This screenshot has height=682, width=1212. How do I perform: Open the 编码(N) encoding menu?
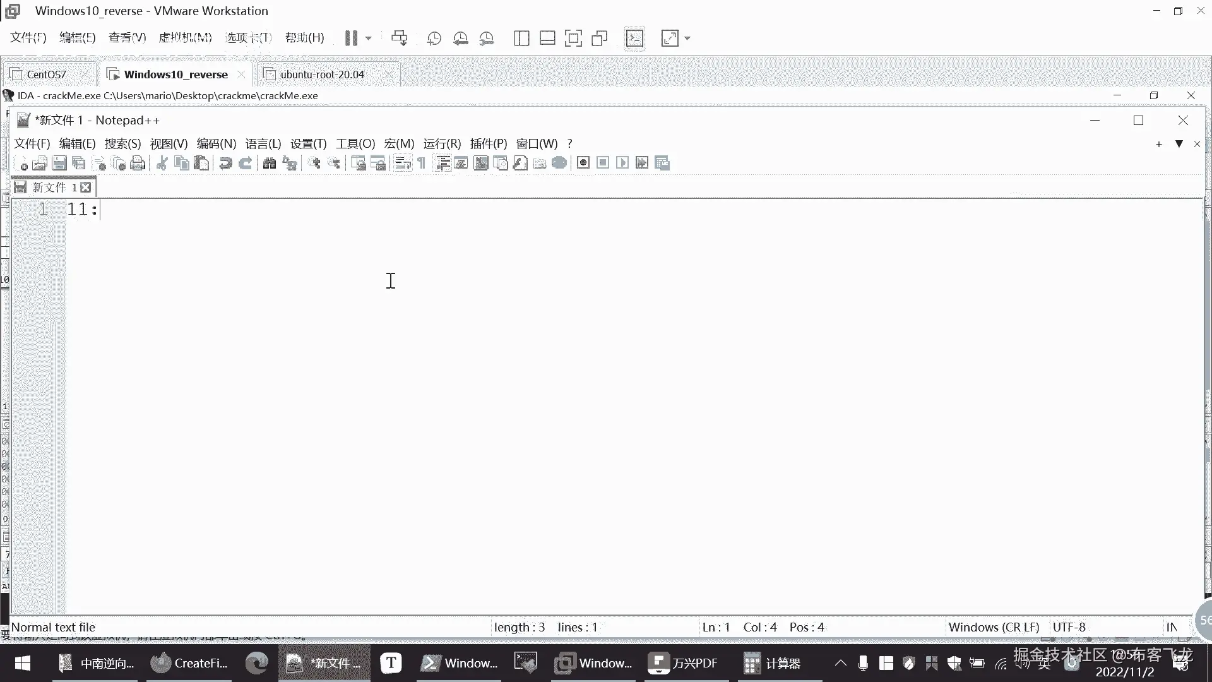tap(216, 144)
